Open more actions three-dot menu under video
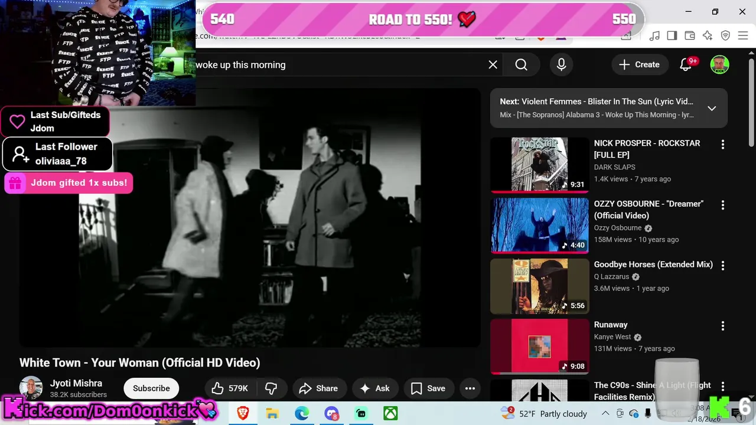 click(x=470, y=388)
